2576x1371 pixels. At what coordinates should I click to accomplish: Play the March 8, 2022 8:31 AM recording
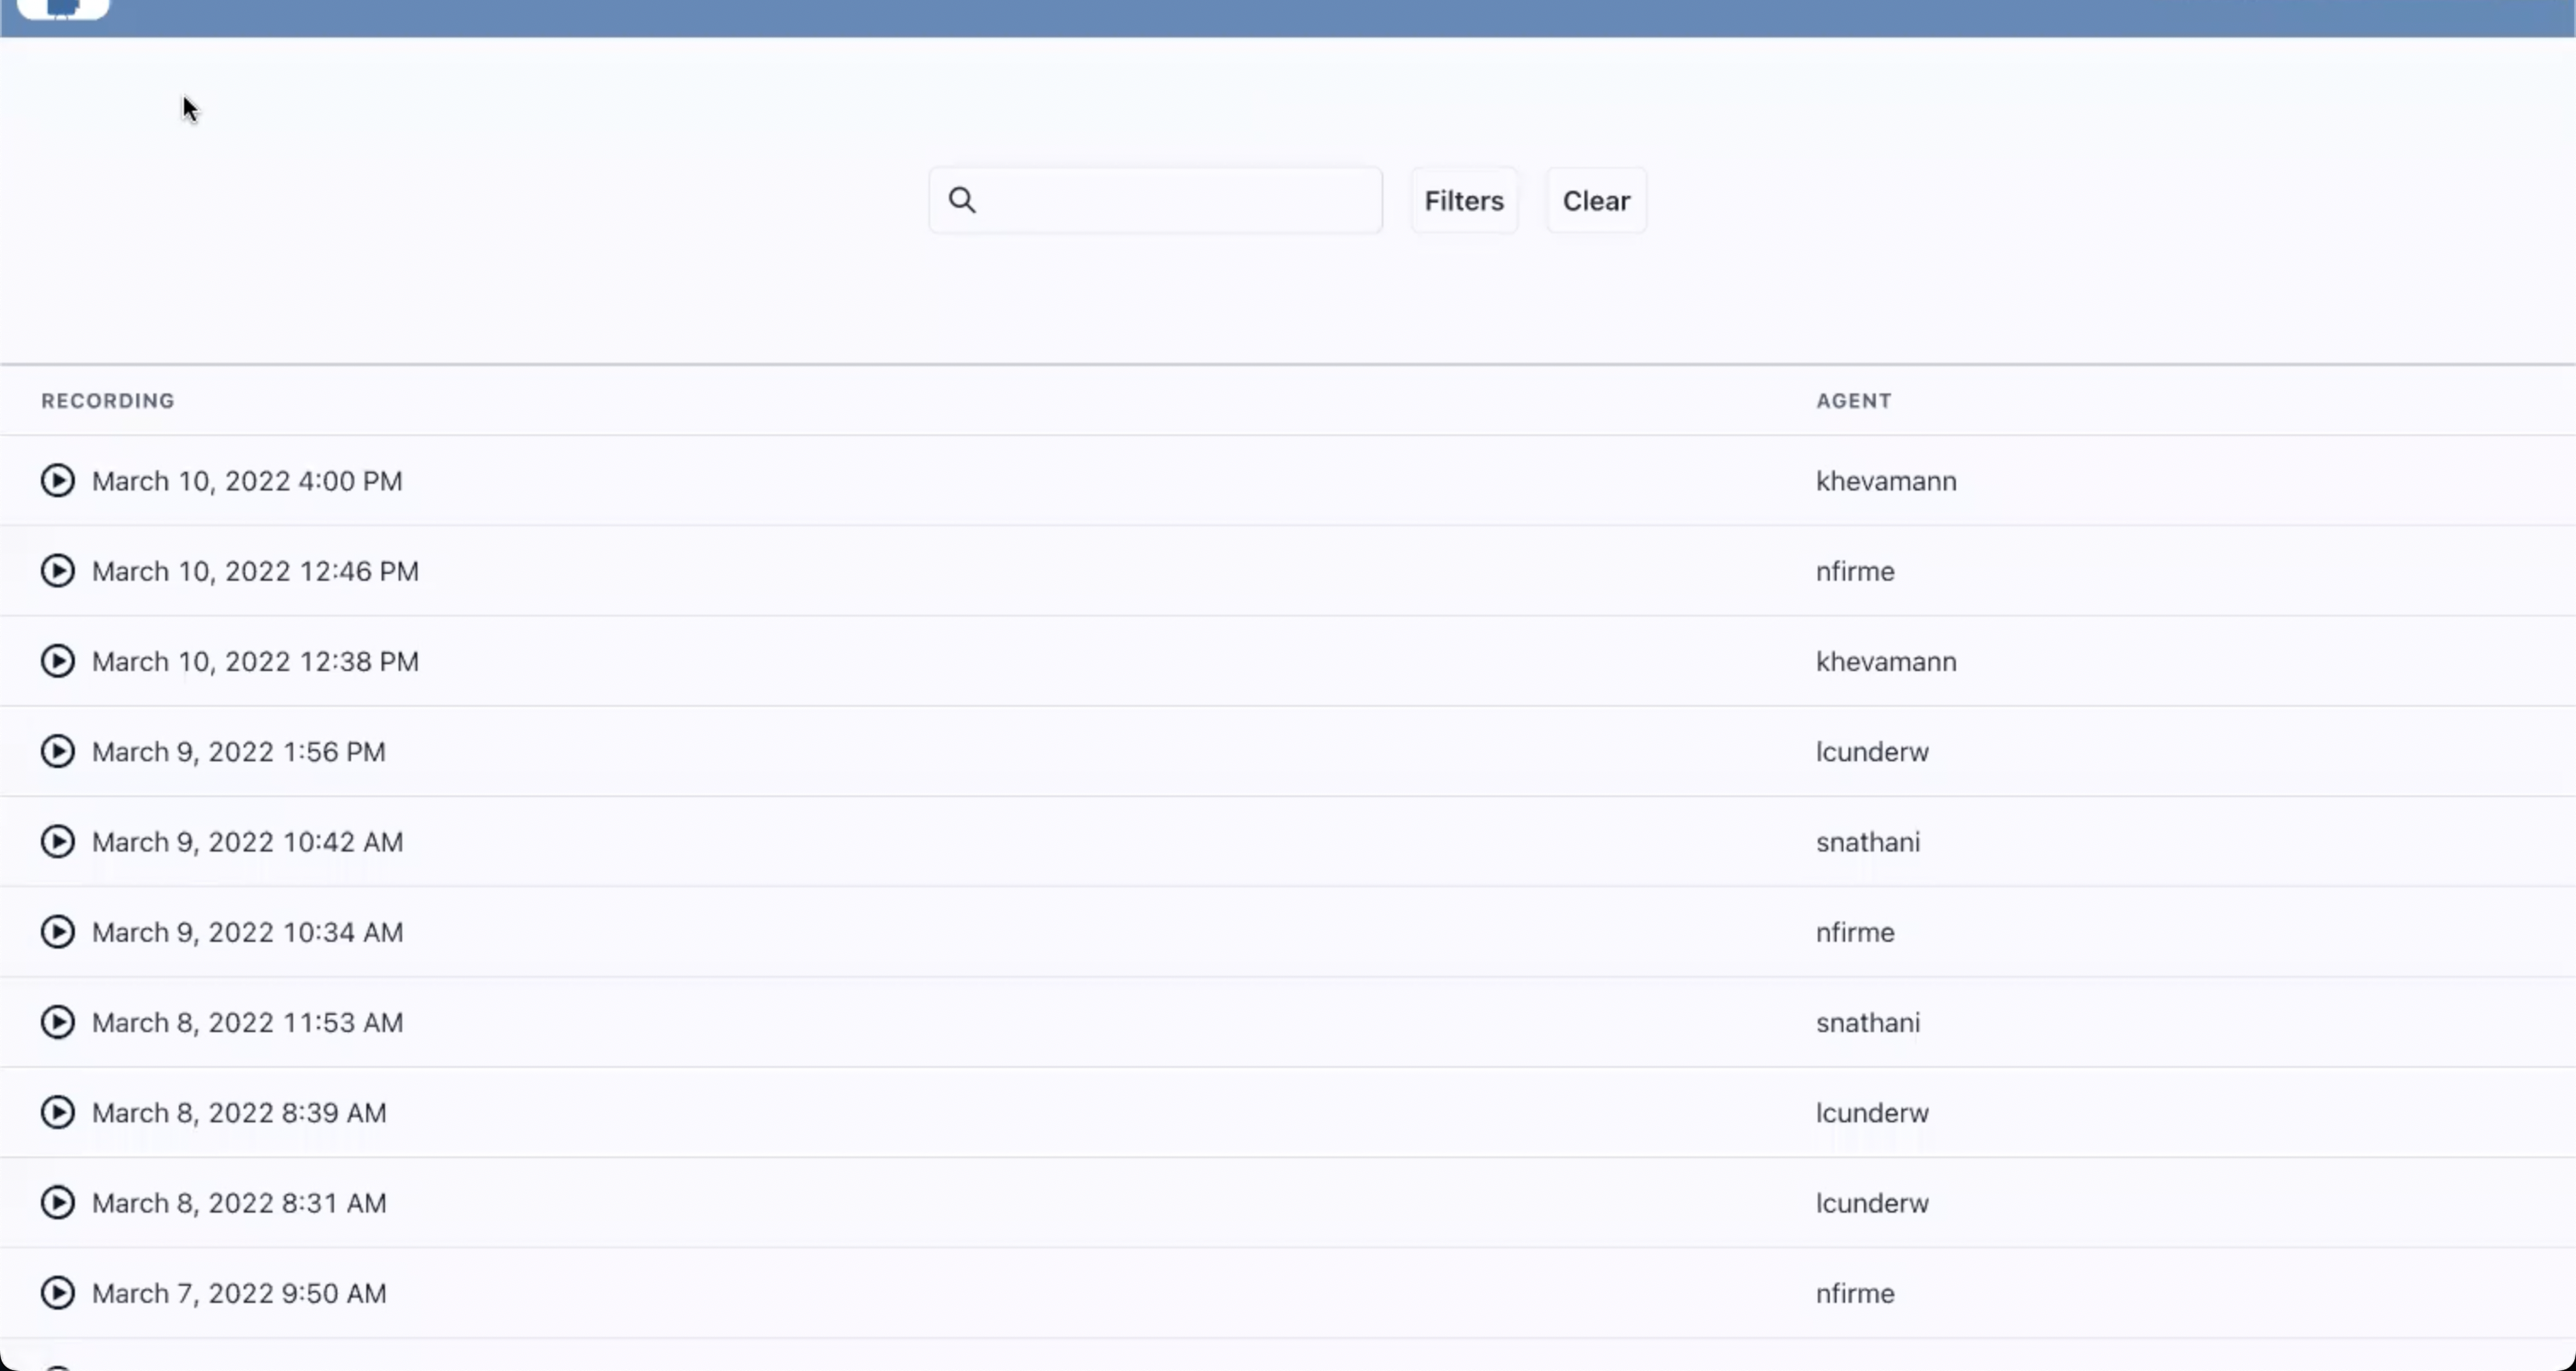click(x=58, y=1203)
